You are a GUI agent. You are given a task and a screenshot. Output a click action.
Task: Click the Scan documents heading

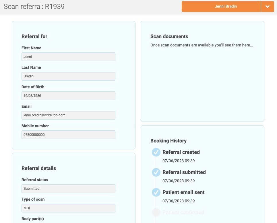tap(169, 36)
